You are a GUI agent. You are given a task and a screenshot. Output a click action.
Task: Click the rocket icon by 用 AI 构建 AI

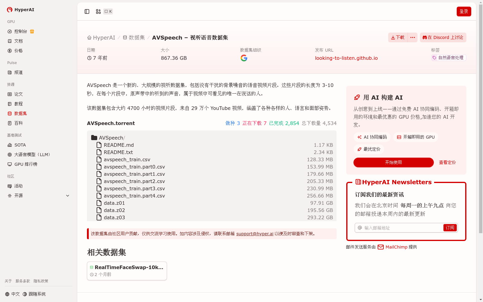(357, 98)
